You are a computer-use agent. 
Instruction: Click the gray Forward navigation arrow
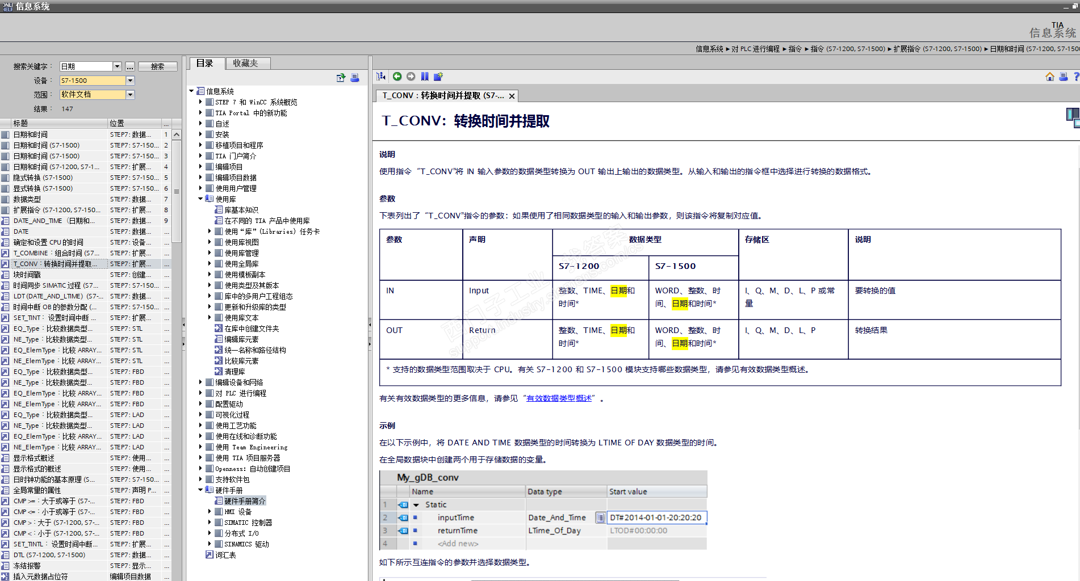pyautogui.click(x=411, y=77)
